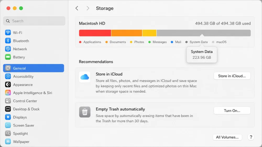Select Control Center label in sidebar
Viewport: 262px width, 147px height.
pos(25,101)
